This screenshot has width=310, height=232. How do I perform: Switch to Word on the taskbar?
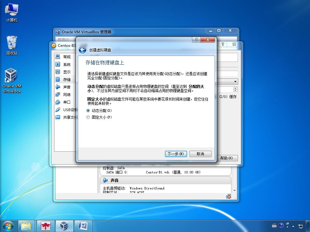[x=83, y=226]
